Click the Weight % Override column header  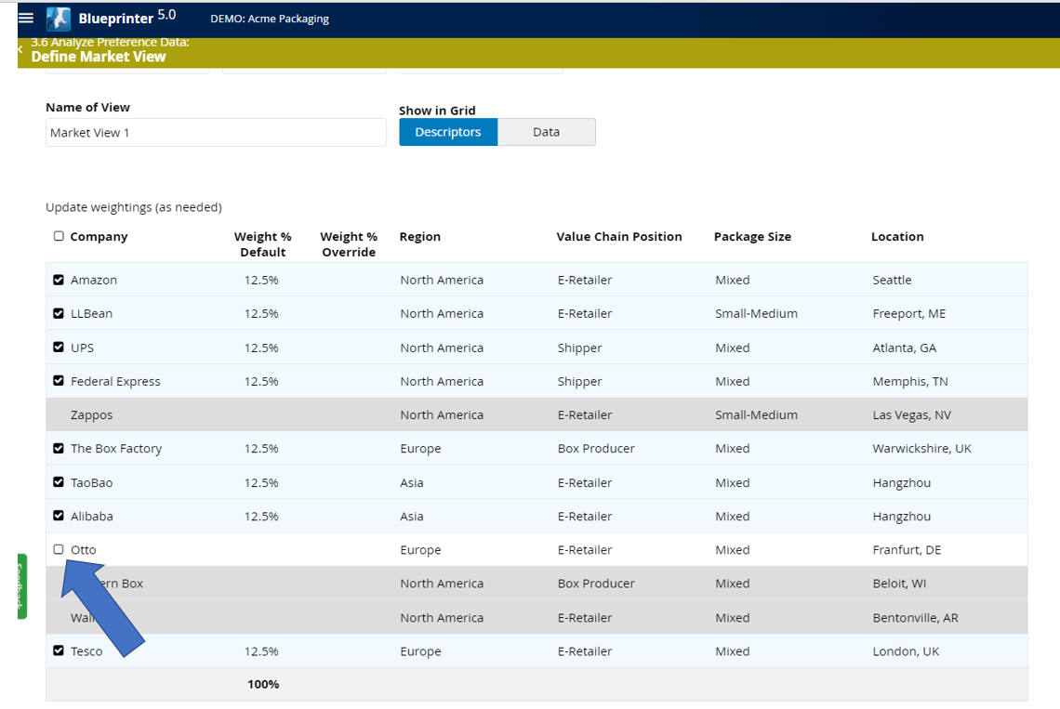point(349,244)
